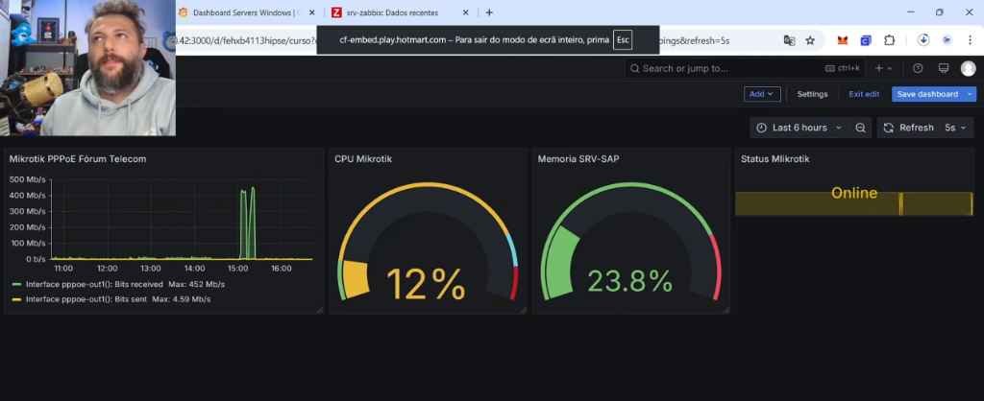
Task: Click the browser address bar URL
Action: point(694,40)
